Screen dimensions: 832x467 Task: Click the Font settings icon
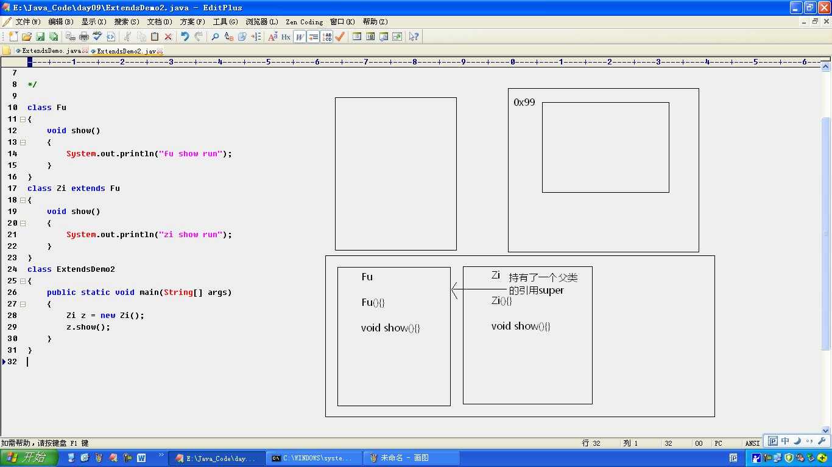pos(273,36)
